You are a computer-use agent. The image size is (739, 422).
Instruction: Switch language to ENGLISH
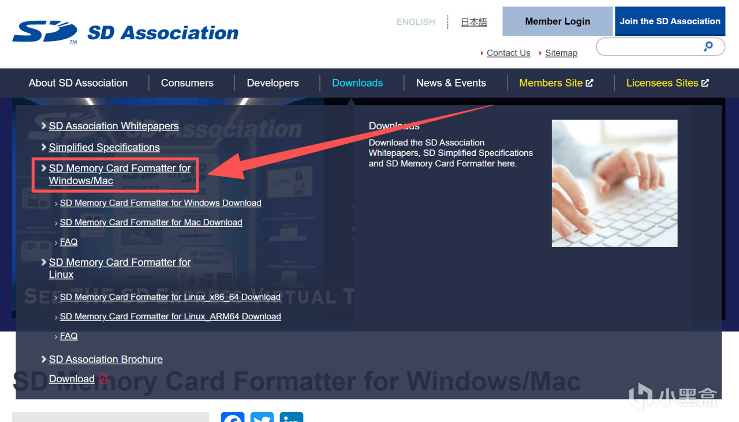point(416,22)
